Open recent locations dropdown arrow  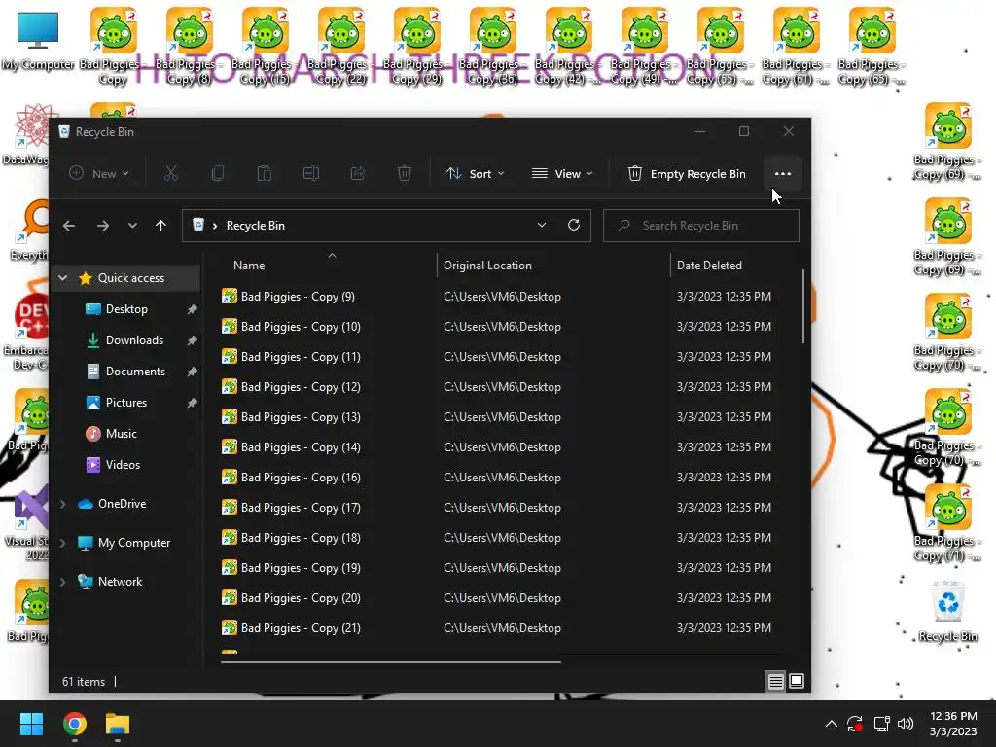(132, 226)
